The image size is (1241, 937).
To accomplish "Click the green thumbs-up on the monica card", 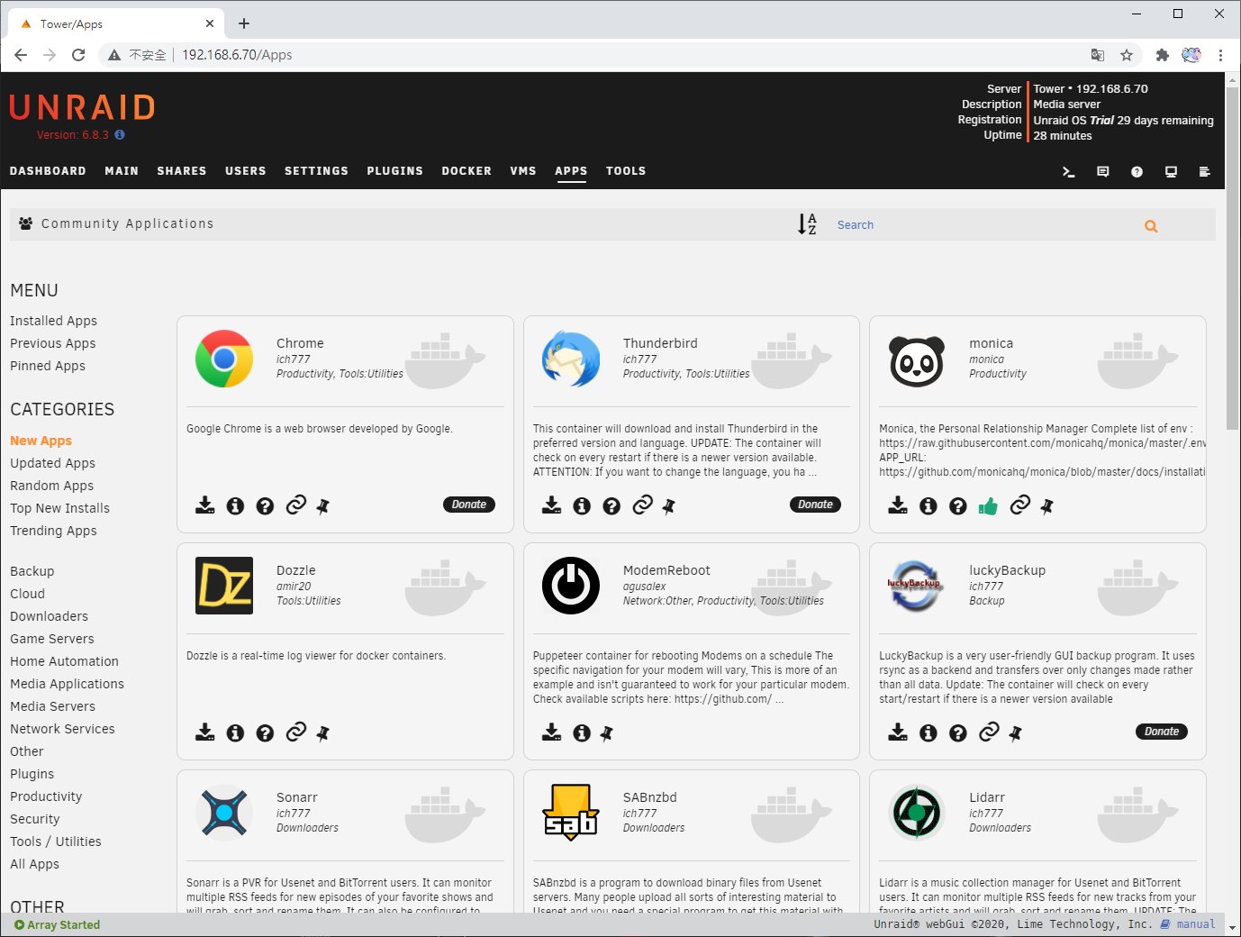I will pos(988,505).
